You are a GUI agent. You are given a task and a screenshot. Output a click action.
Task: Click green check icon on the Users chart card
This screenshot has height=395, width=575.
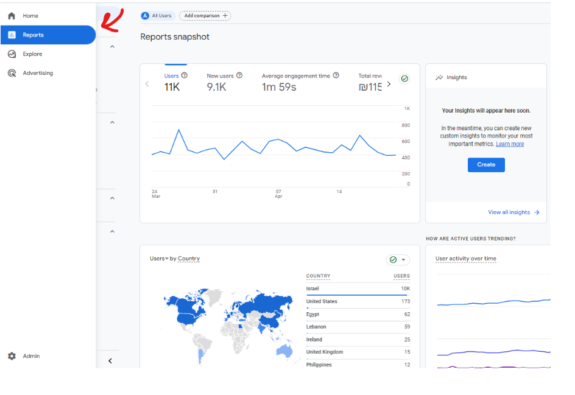404,79
